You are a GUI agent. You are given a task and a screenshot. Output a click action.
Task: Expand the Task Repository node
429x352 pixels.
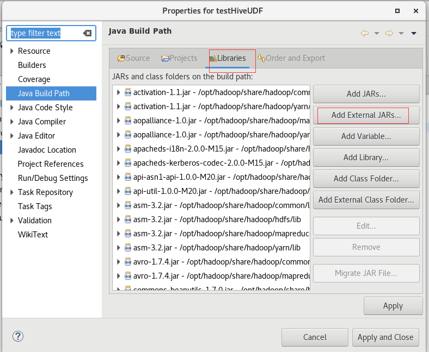(11, 192)
